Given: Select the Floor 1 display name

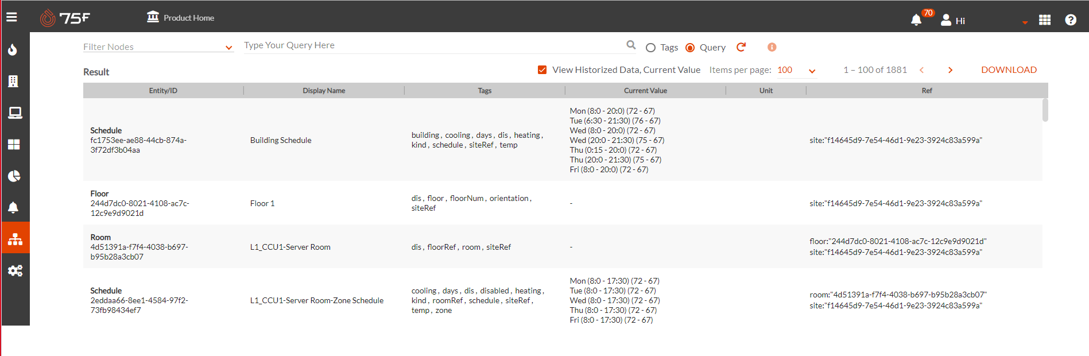Looking at the screenshot, I should click(x=262, y=203).
